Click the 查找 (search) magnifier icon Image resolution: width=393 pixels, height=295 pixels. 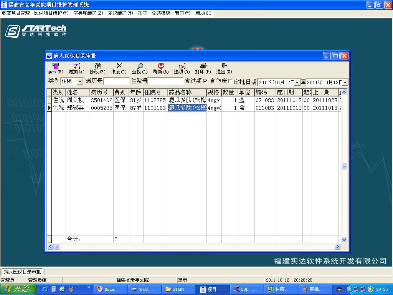pyautogui.click(x=140, y=66)
